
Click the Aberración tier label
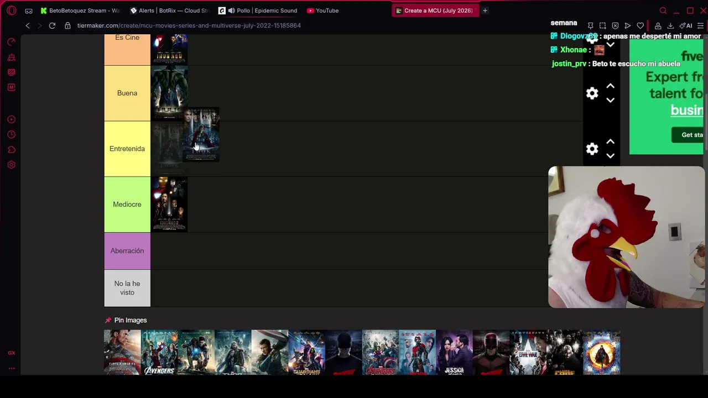click(x=127, y=251)
